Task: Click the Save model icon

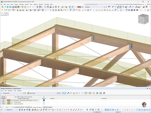Action: 16,7
